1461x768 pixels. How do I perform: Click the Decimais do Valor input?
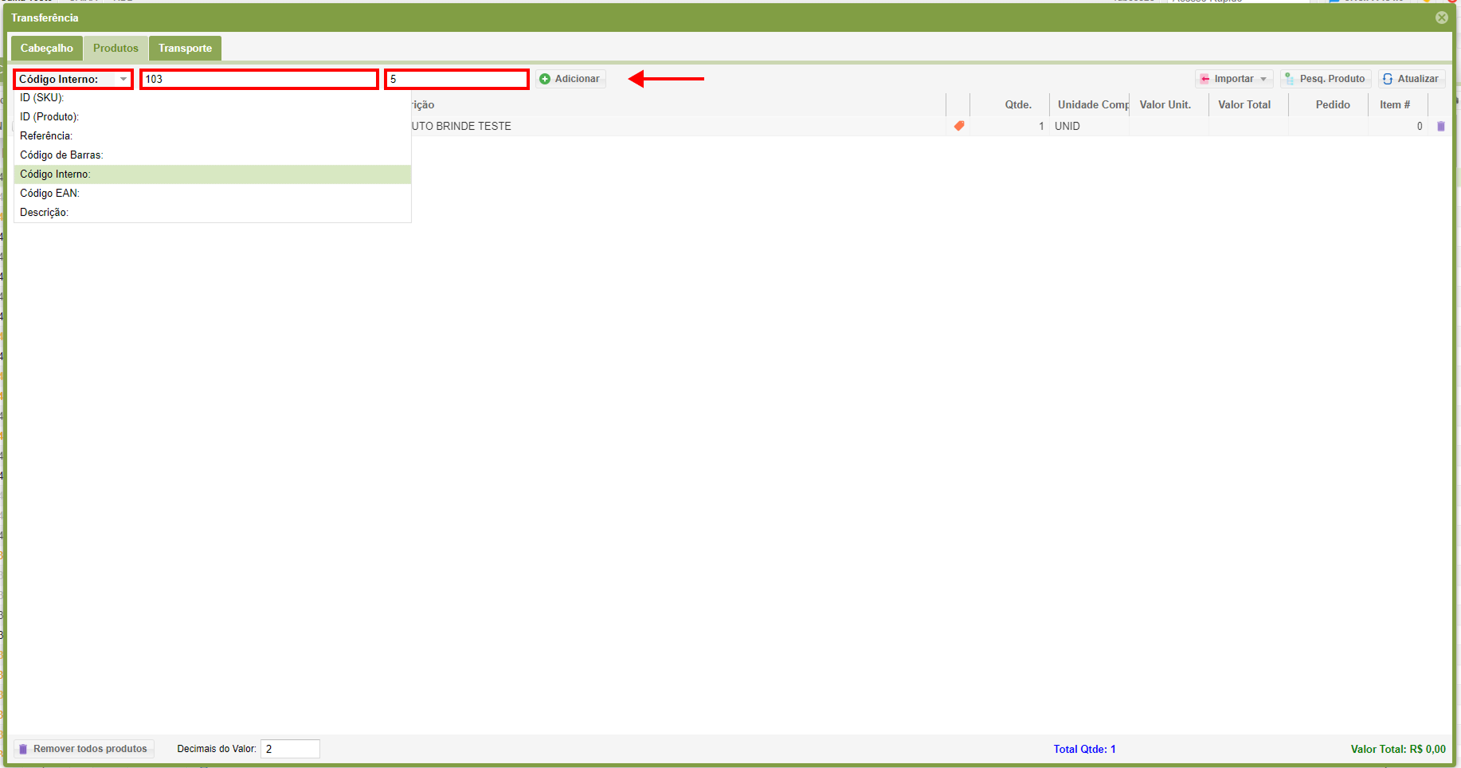tap(290, 749)
